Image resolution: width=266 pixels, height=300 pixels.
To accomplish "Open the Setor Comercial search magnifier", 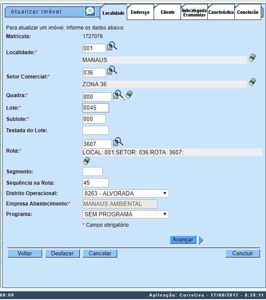I will [x=112, y=70].
